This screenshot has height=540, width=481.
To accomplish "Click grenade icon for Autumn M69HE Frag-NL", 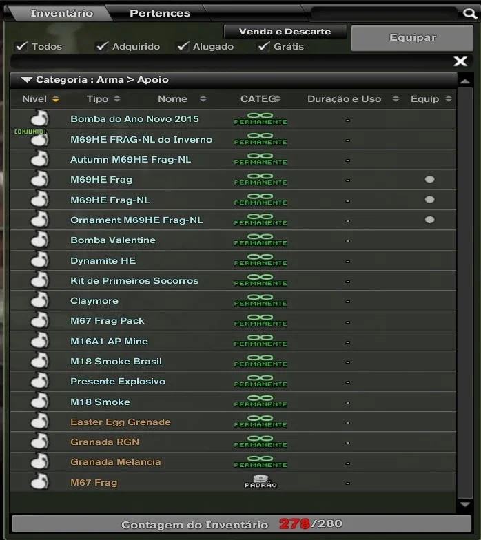I will point(40,158).
